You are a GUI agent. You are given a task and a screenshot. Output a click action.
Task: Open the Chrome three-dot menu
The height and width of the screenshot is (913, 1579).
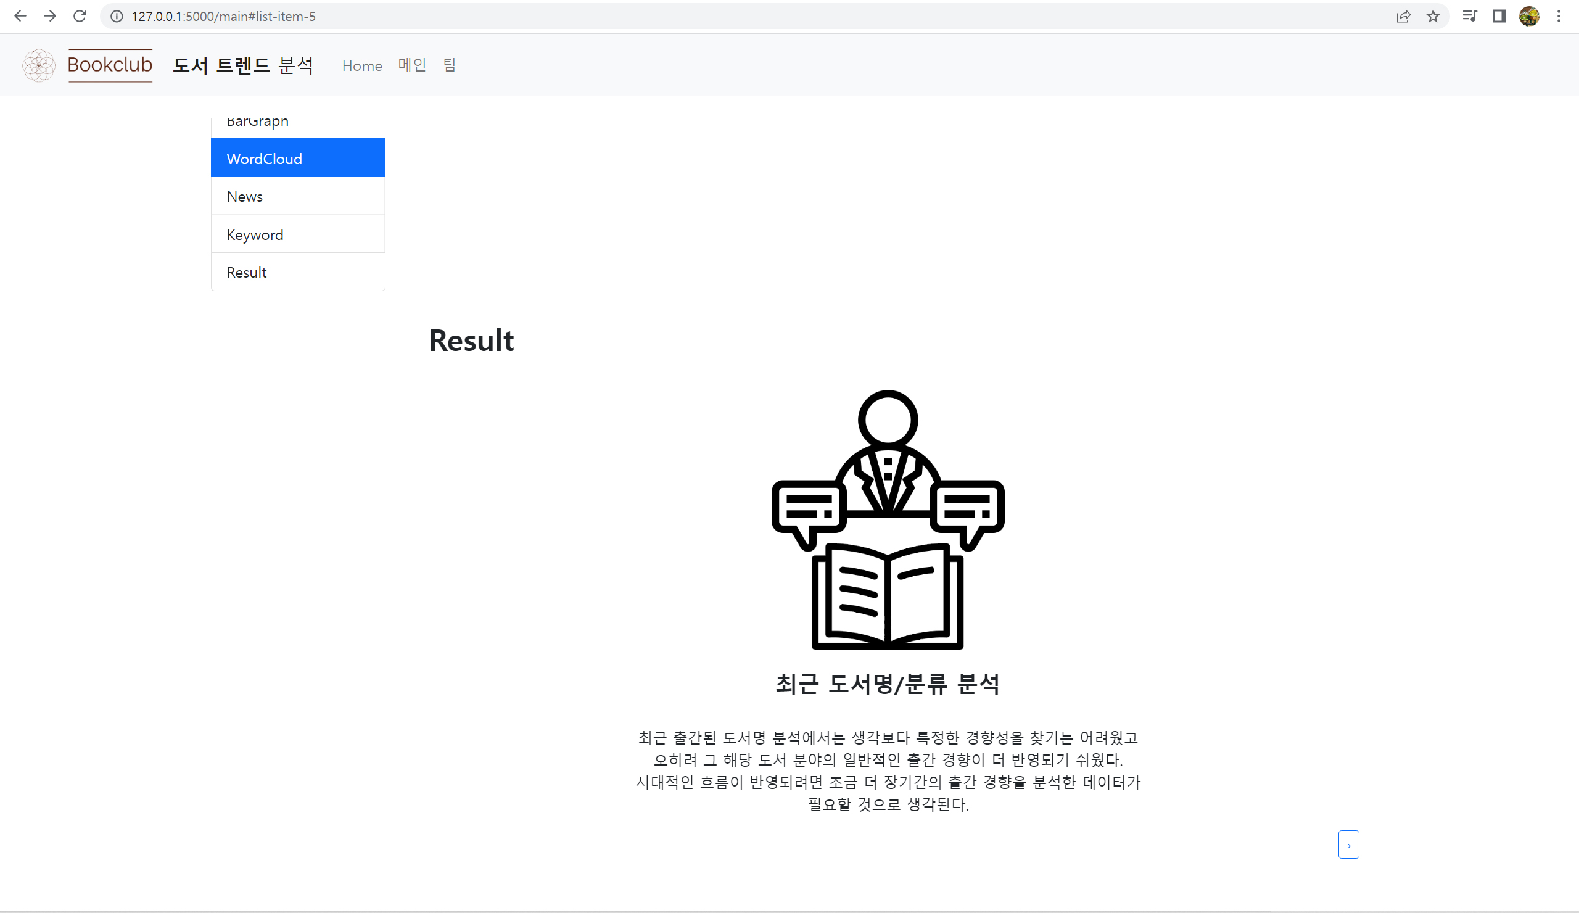click(1560, 16)
